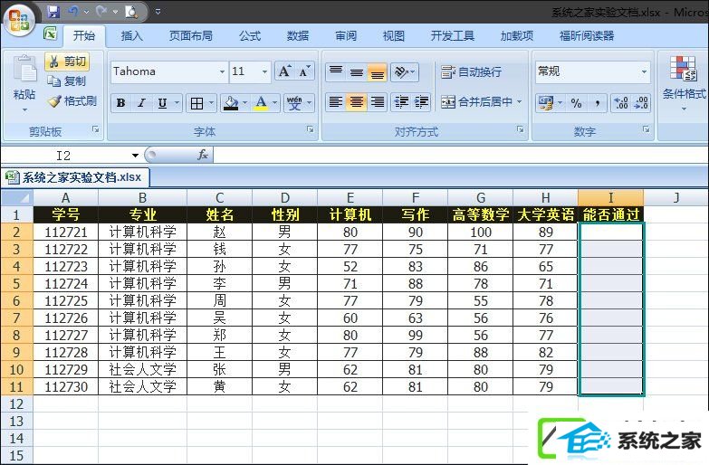The height and width of the screenshot is (465, 709).
Task: Decrease font size with the small A
Action: tap(304, 71)
